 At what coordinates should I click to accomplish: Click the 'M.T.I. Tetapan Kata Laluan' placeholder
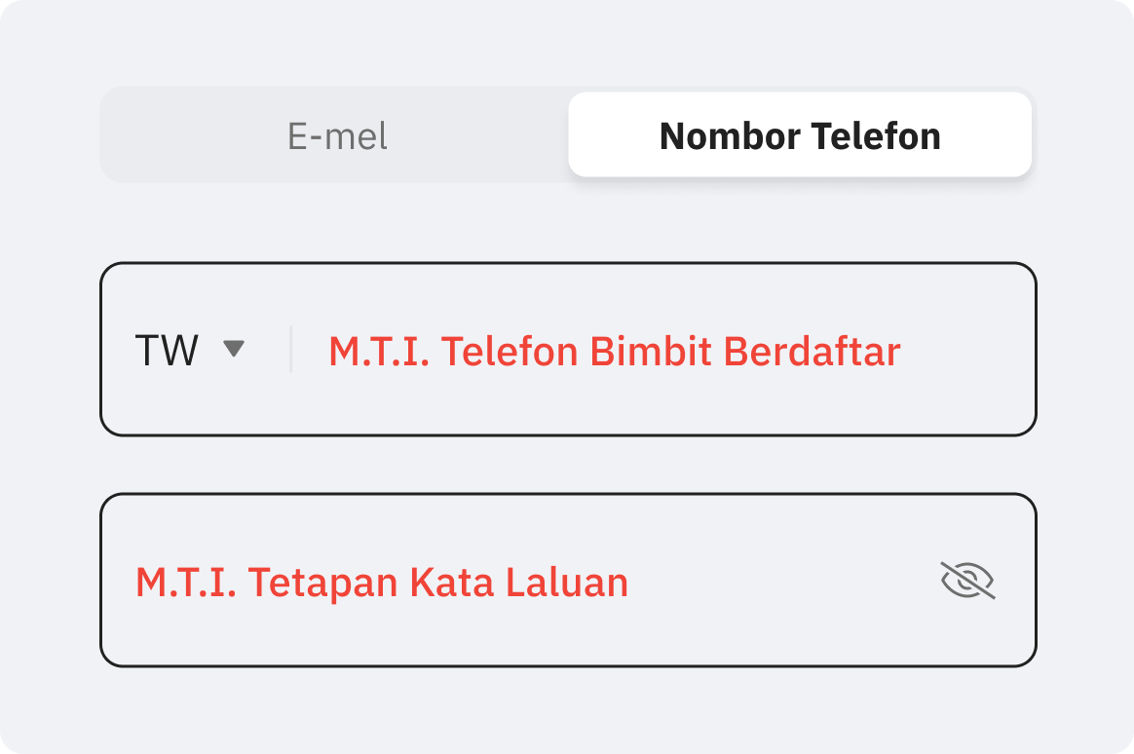tap(382, 582)
